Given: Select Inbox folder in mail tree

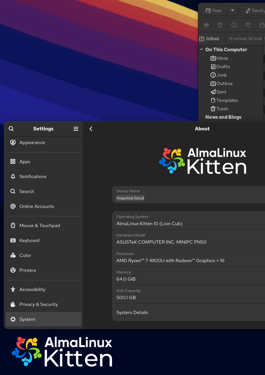Looking at the screenshot, I should 231,58.
